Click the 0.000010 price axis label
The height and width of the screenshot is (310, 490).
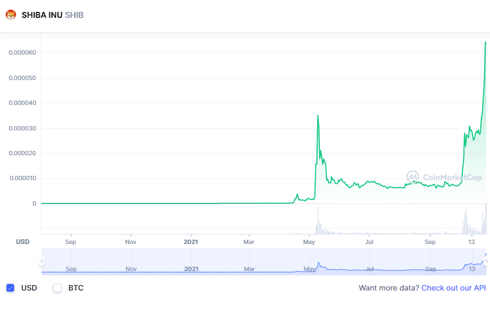pyautogui.click(x=22, y=178)
